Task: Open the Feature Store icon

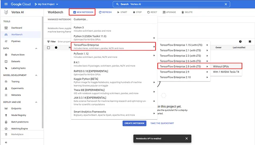Action: point(6,55)
